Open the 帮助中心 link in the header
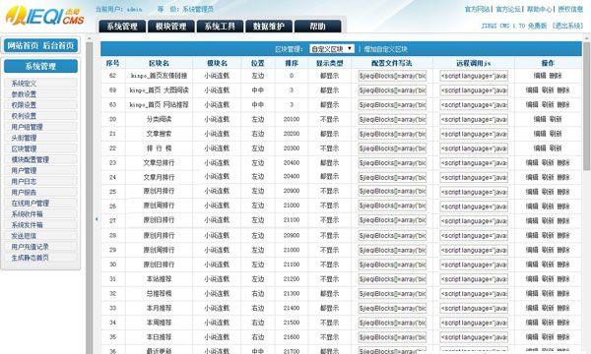The height and width of the screenshot is (354, 591). (x=539, y=9)
